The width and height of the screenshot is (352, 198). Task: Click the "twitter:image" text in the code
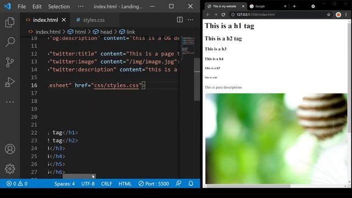[x=73, y=62]
